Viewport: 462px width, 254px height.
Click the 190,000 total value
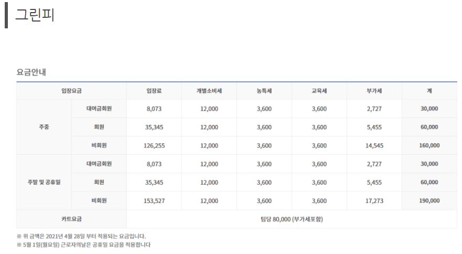(x=429, y=200)
